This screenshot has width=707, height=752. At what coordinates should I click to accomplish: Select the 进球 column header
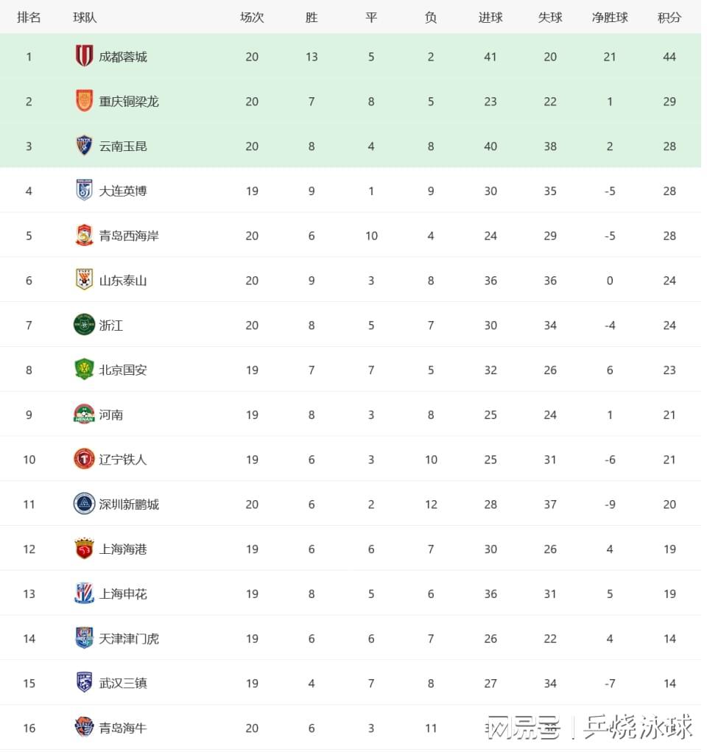click(x=490, y=18)
